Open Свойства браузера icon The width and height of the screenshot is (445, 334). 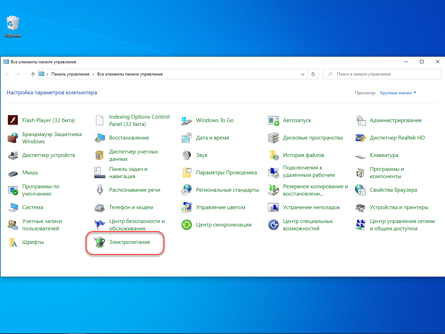click(x=361, y=190)
